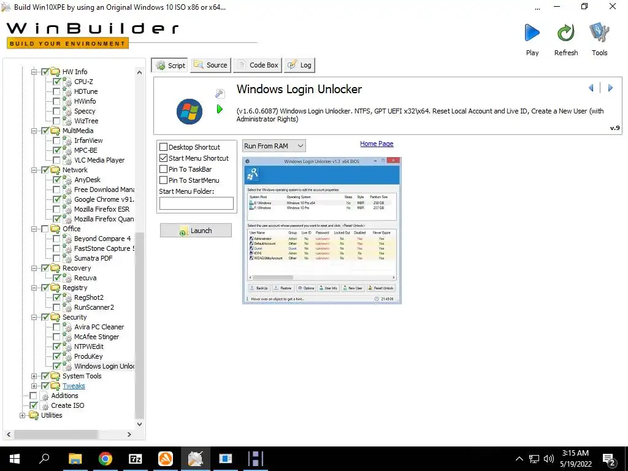Select the Tweaks link in tree
Viewport: 628px width, 471px height.
click(x=74, y=386)
